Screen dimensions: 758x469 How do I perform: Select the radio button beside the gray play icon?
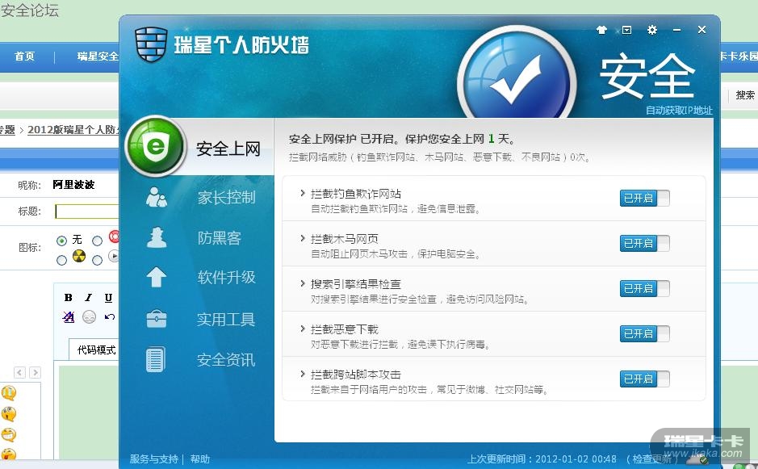pos(97,260)
